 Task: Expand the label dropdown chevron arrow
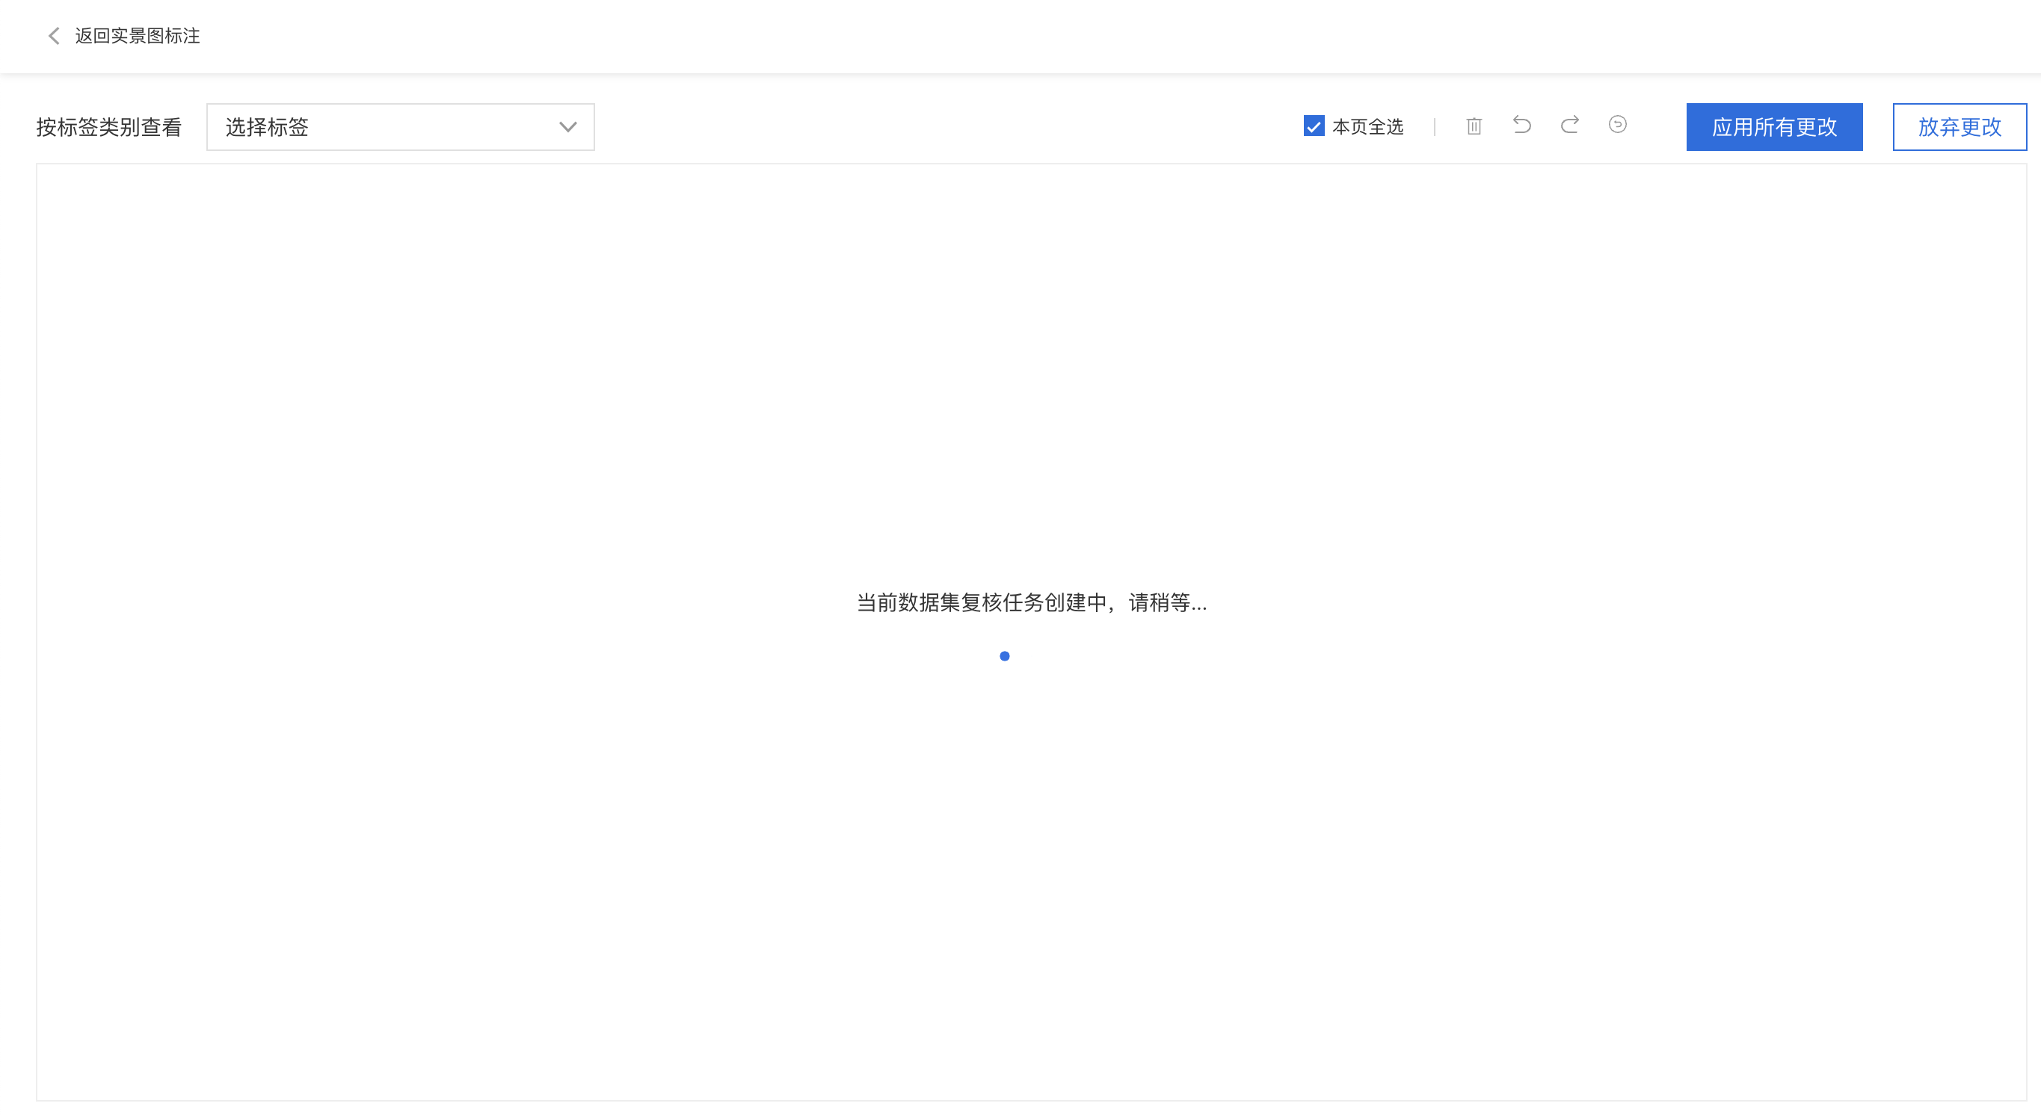point(567,127)
